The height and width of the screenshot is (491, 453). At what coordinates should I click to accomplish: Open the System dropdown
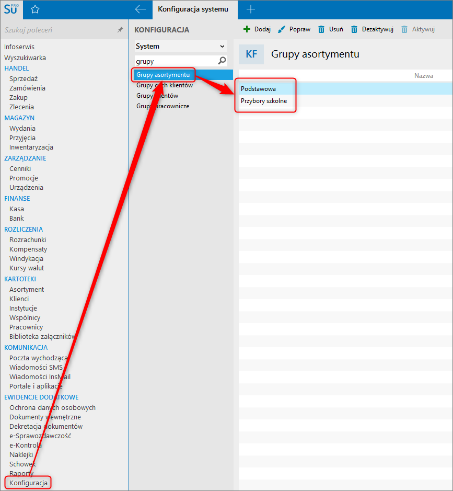click(x=181, y=46)
